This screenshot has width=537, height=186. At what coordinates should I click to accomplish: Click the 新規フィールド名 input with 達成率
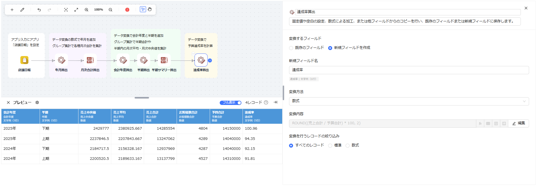(x=409, y=70)
